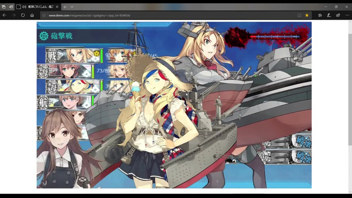Image resolution: width=352 pixels, height=198 pixels.
Task: Open Reading view icon in address bar
Action: [299, 15]
